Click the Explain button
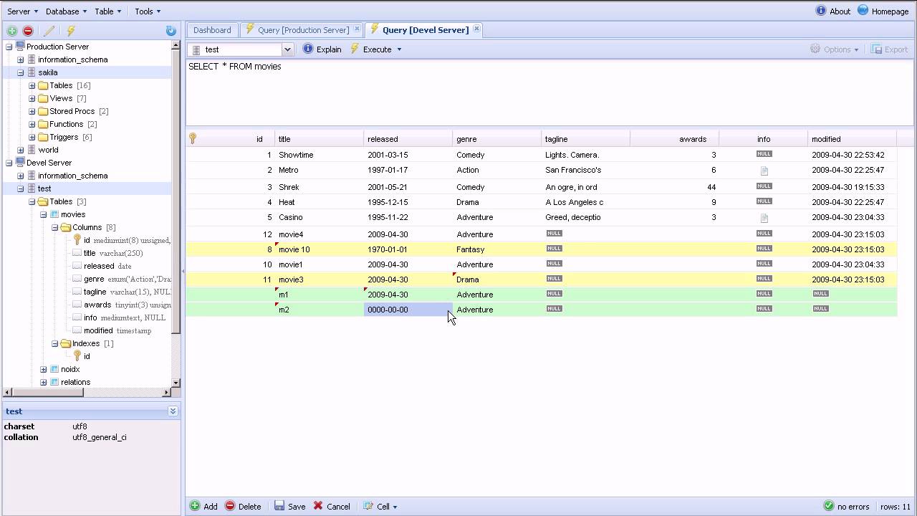 [x=322, y=49]
